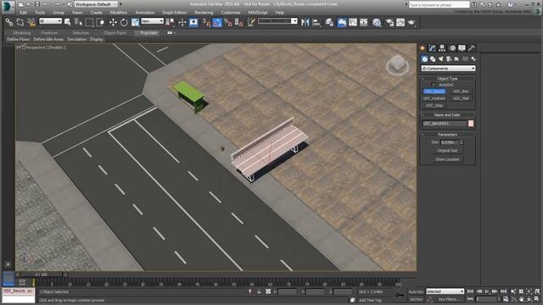
Task: Click the Edit Named Selection Sets icon
Action: click(x=251, y=23)
